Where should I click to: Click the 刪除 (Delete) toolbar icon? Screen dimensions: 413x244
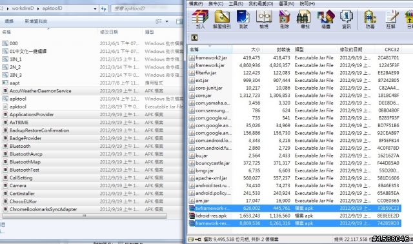point(285,19)
